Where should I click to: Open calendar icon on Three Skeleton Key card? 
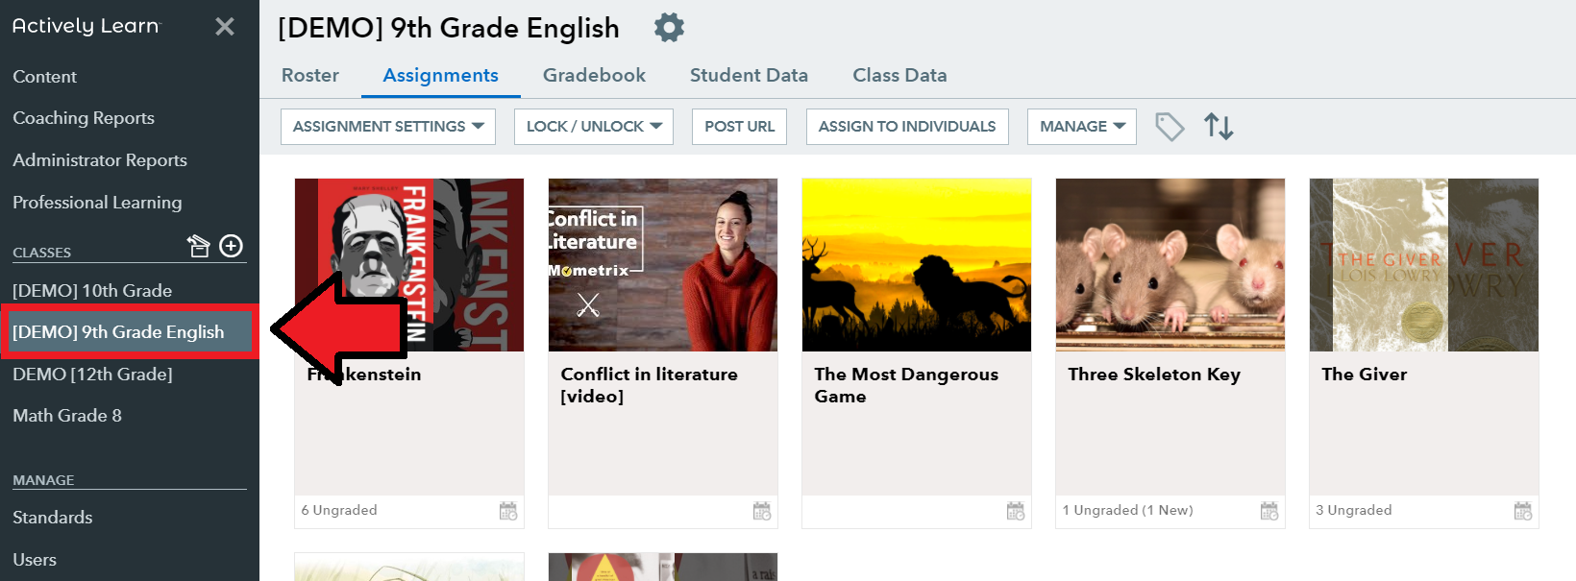(x=1269, y=511)
